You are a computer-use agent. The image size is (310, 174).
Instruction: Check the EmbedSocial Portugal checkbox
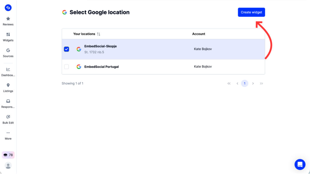[66, 67]
